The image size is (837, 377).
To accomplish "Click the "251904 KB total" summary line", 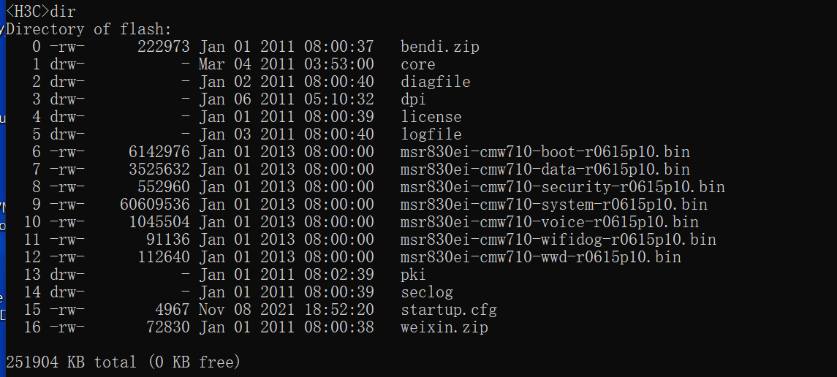I will (123, 362).
